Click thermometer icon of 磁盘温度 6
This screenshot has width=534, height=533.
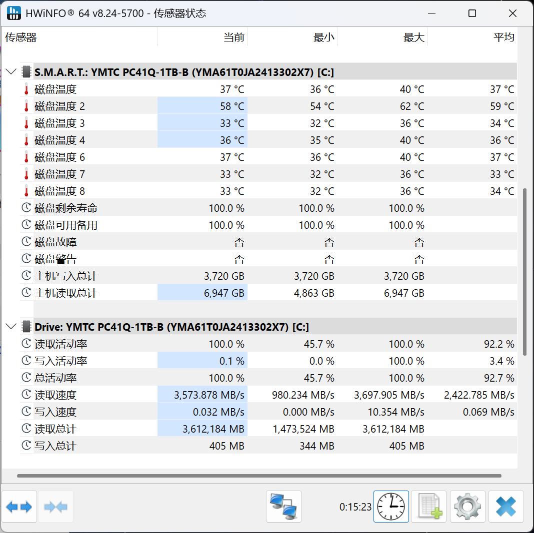pyautogui.click(x=26, y=157)
